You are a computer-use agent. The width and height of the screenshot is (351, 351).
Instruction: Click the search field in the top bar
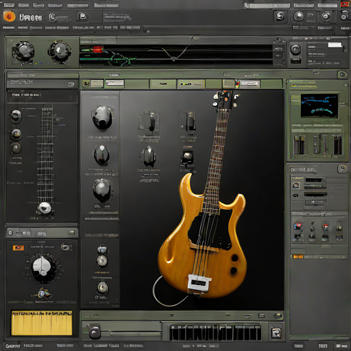coord(267,5)
